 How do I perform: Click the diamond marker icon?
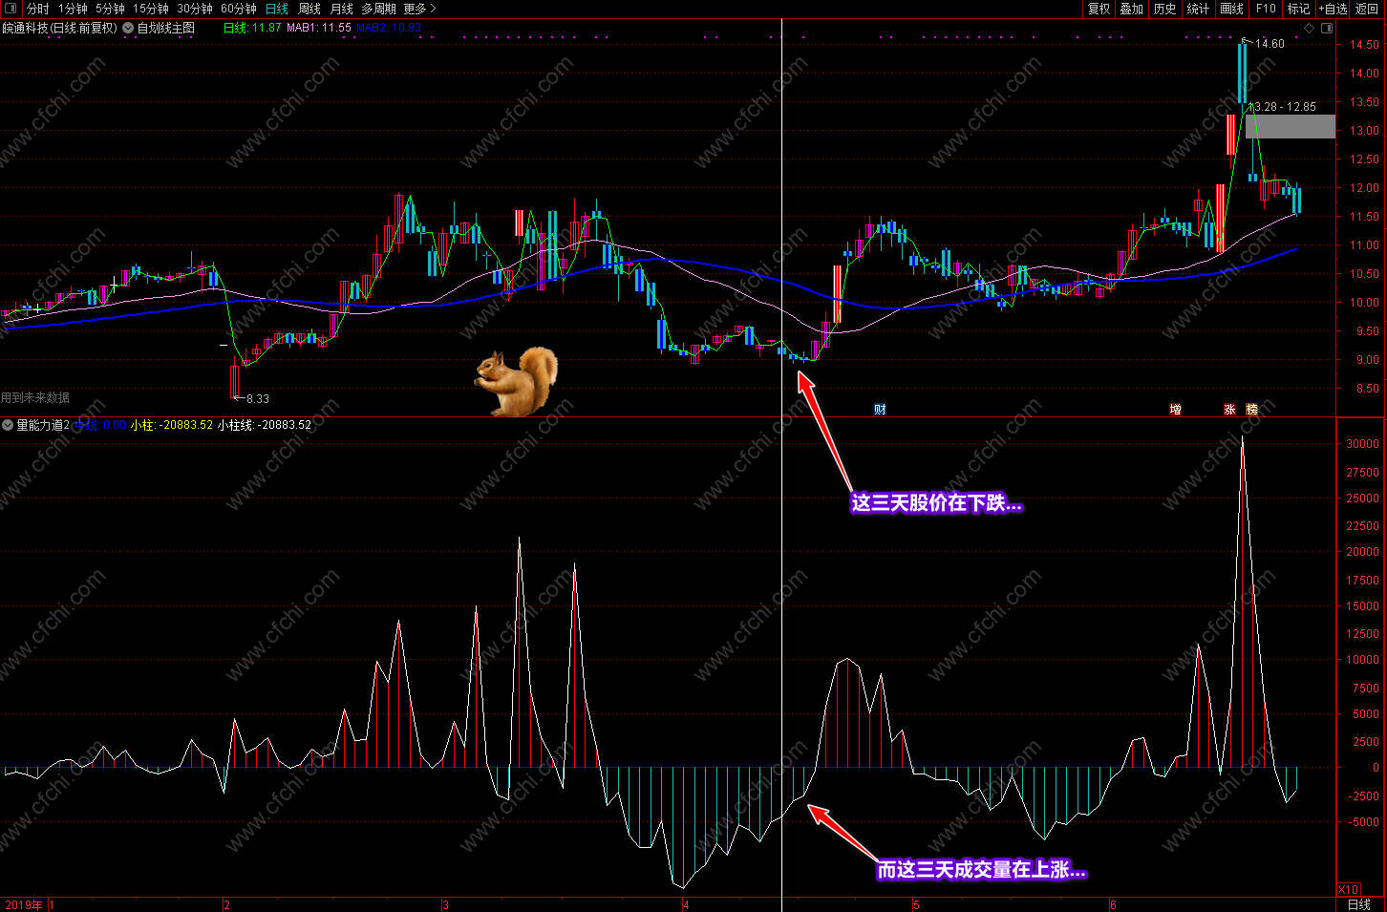click(x=1310, y=29)
